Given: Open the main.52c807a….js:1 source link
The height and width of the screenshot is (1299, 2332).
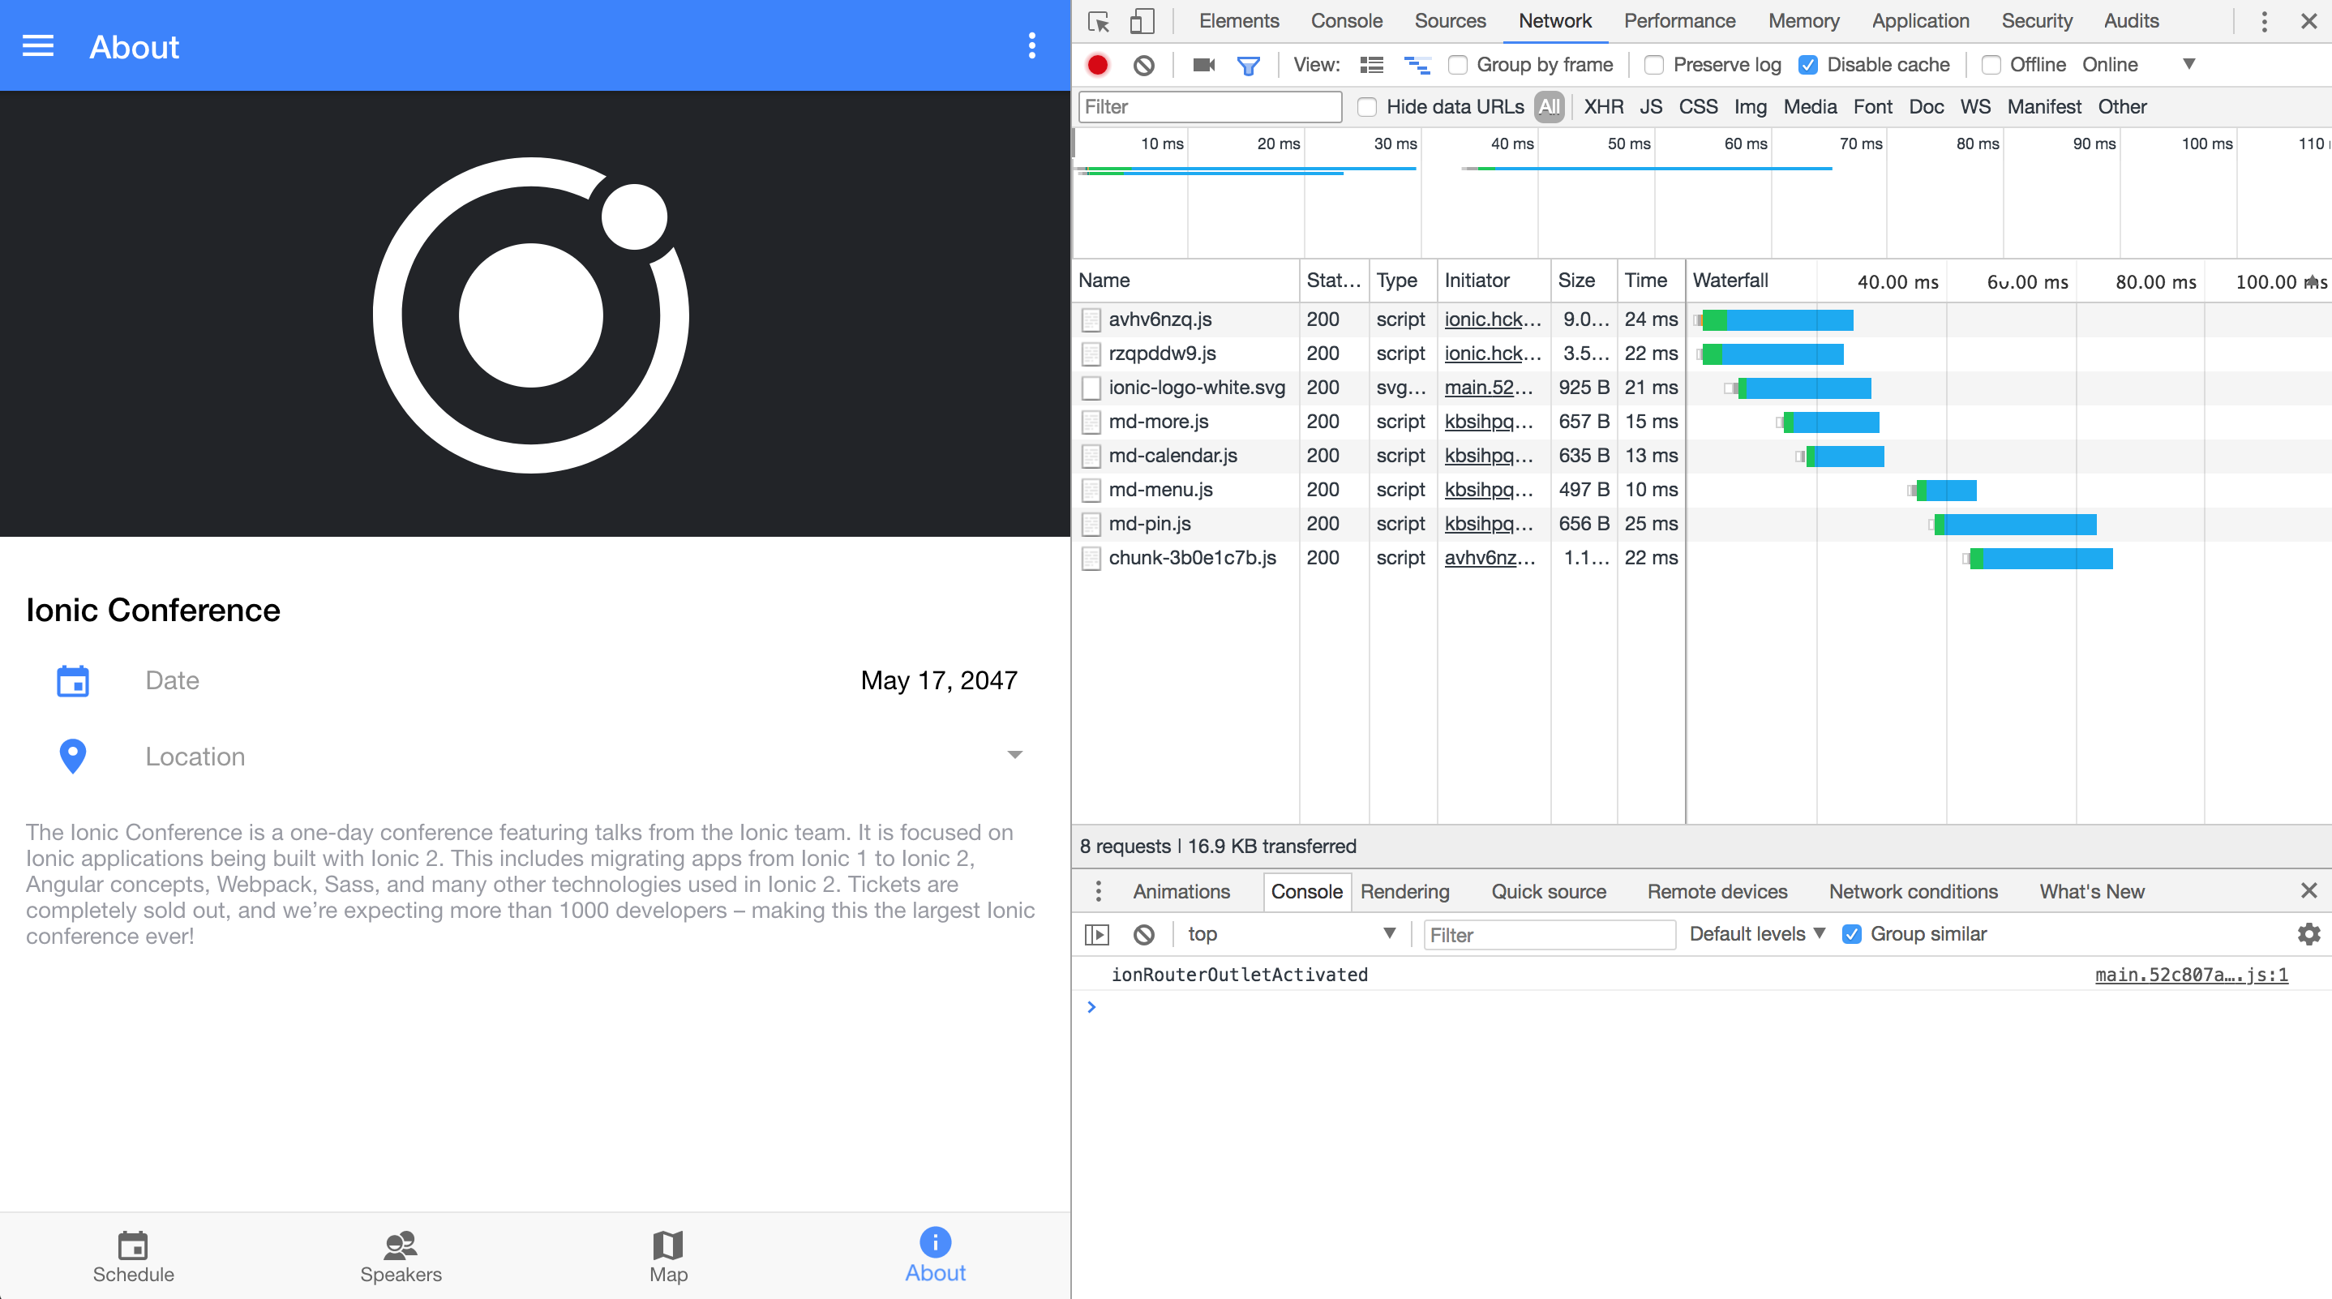Looking at the screenshot, I should [2191, 975].
